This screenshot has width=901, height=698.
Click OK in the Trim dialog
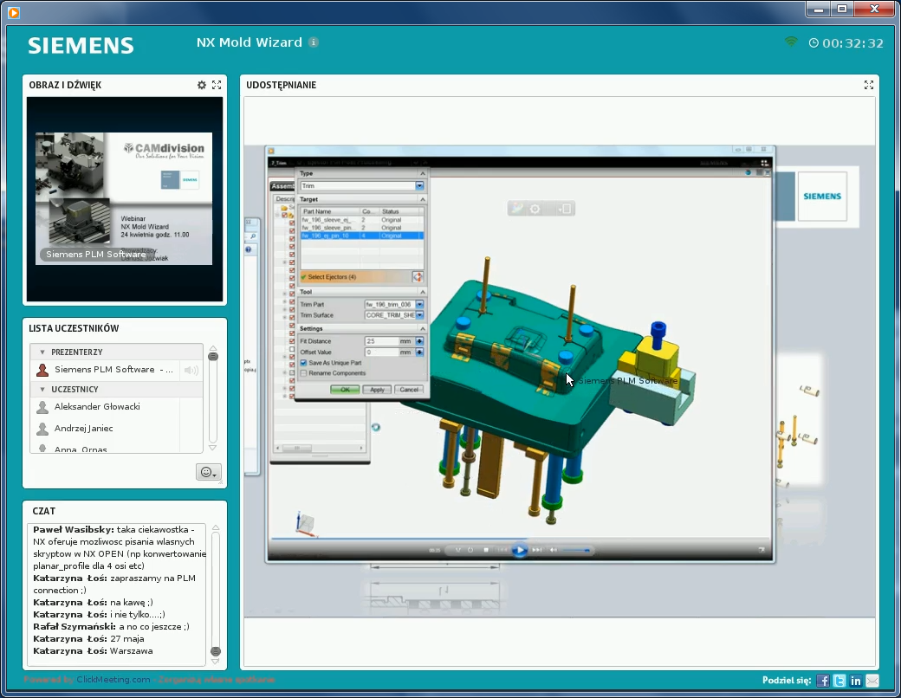pos(345,390)
